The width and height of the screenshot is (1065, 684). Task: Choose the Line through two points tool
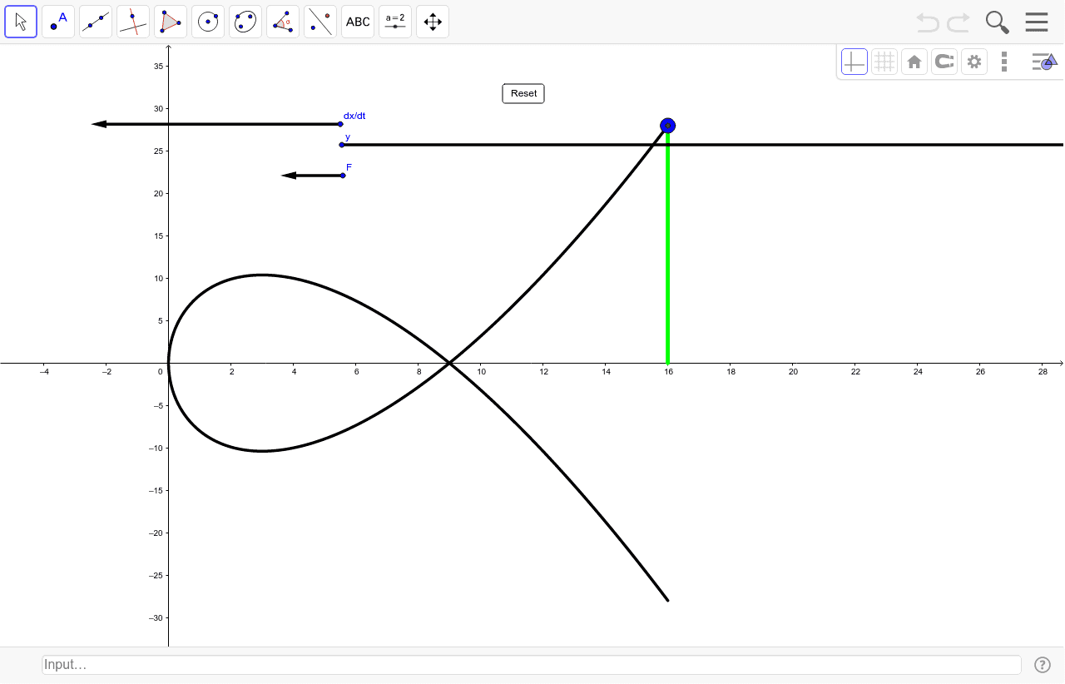tap(95, 22)
